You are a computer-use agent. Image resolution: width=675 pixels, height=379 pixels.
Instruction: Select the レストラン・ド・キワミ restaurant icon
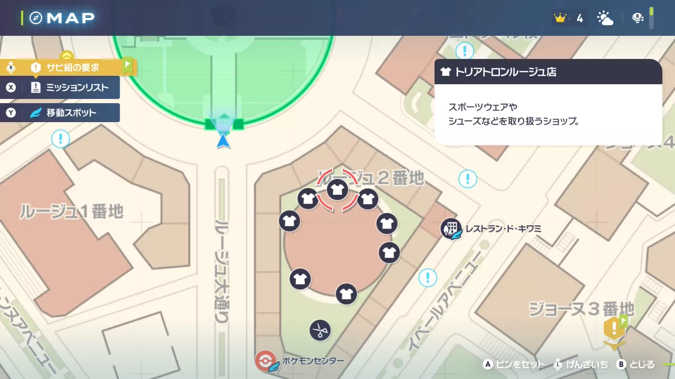tap(451, 229)
